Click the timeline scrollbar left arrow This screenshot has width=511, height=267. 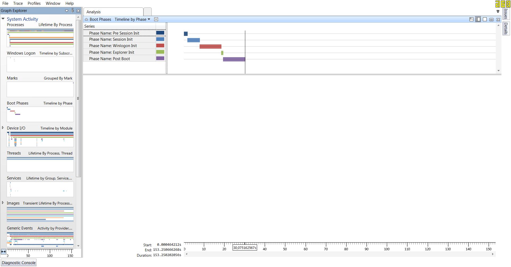click(187, 254)
